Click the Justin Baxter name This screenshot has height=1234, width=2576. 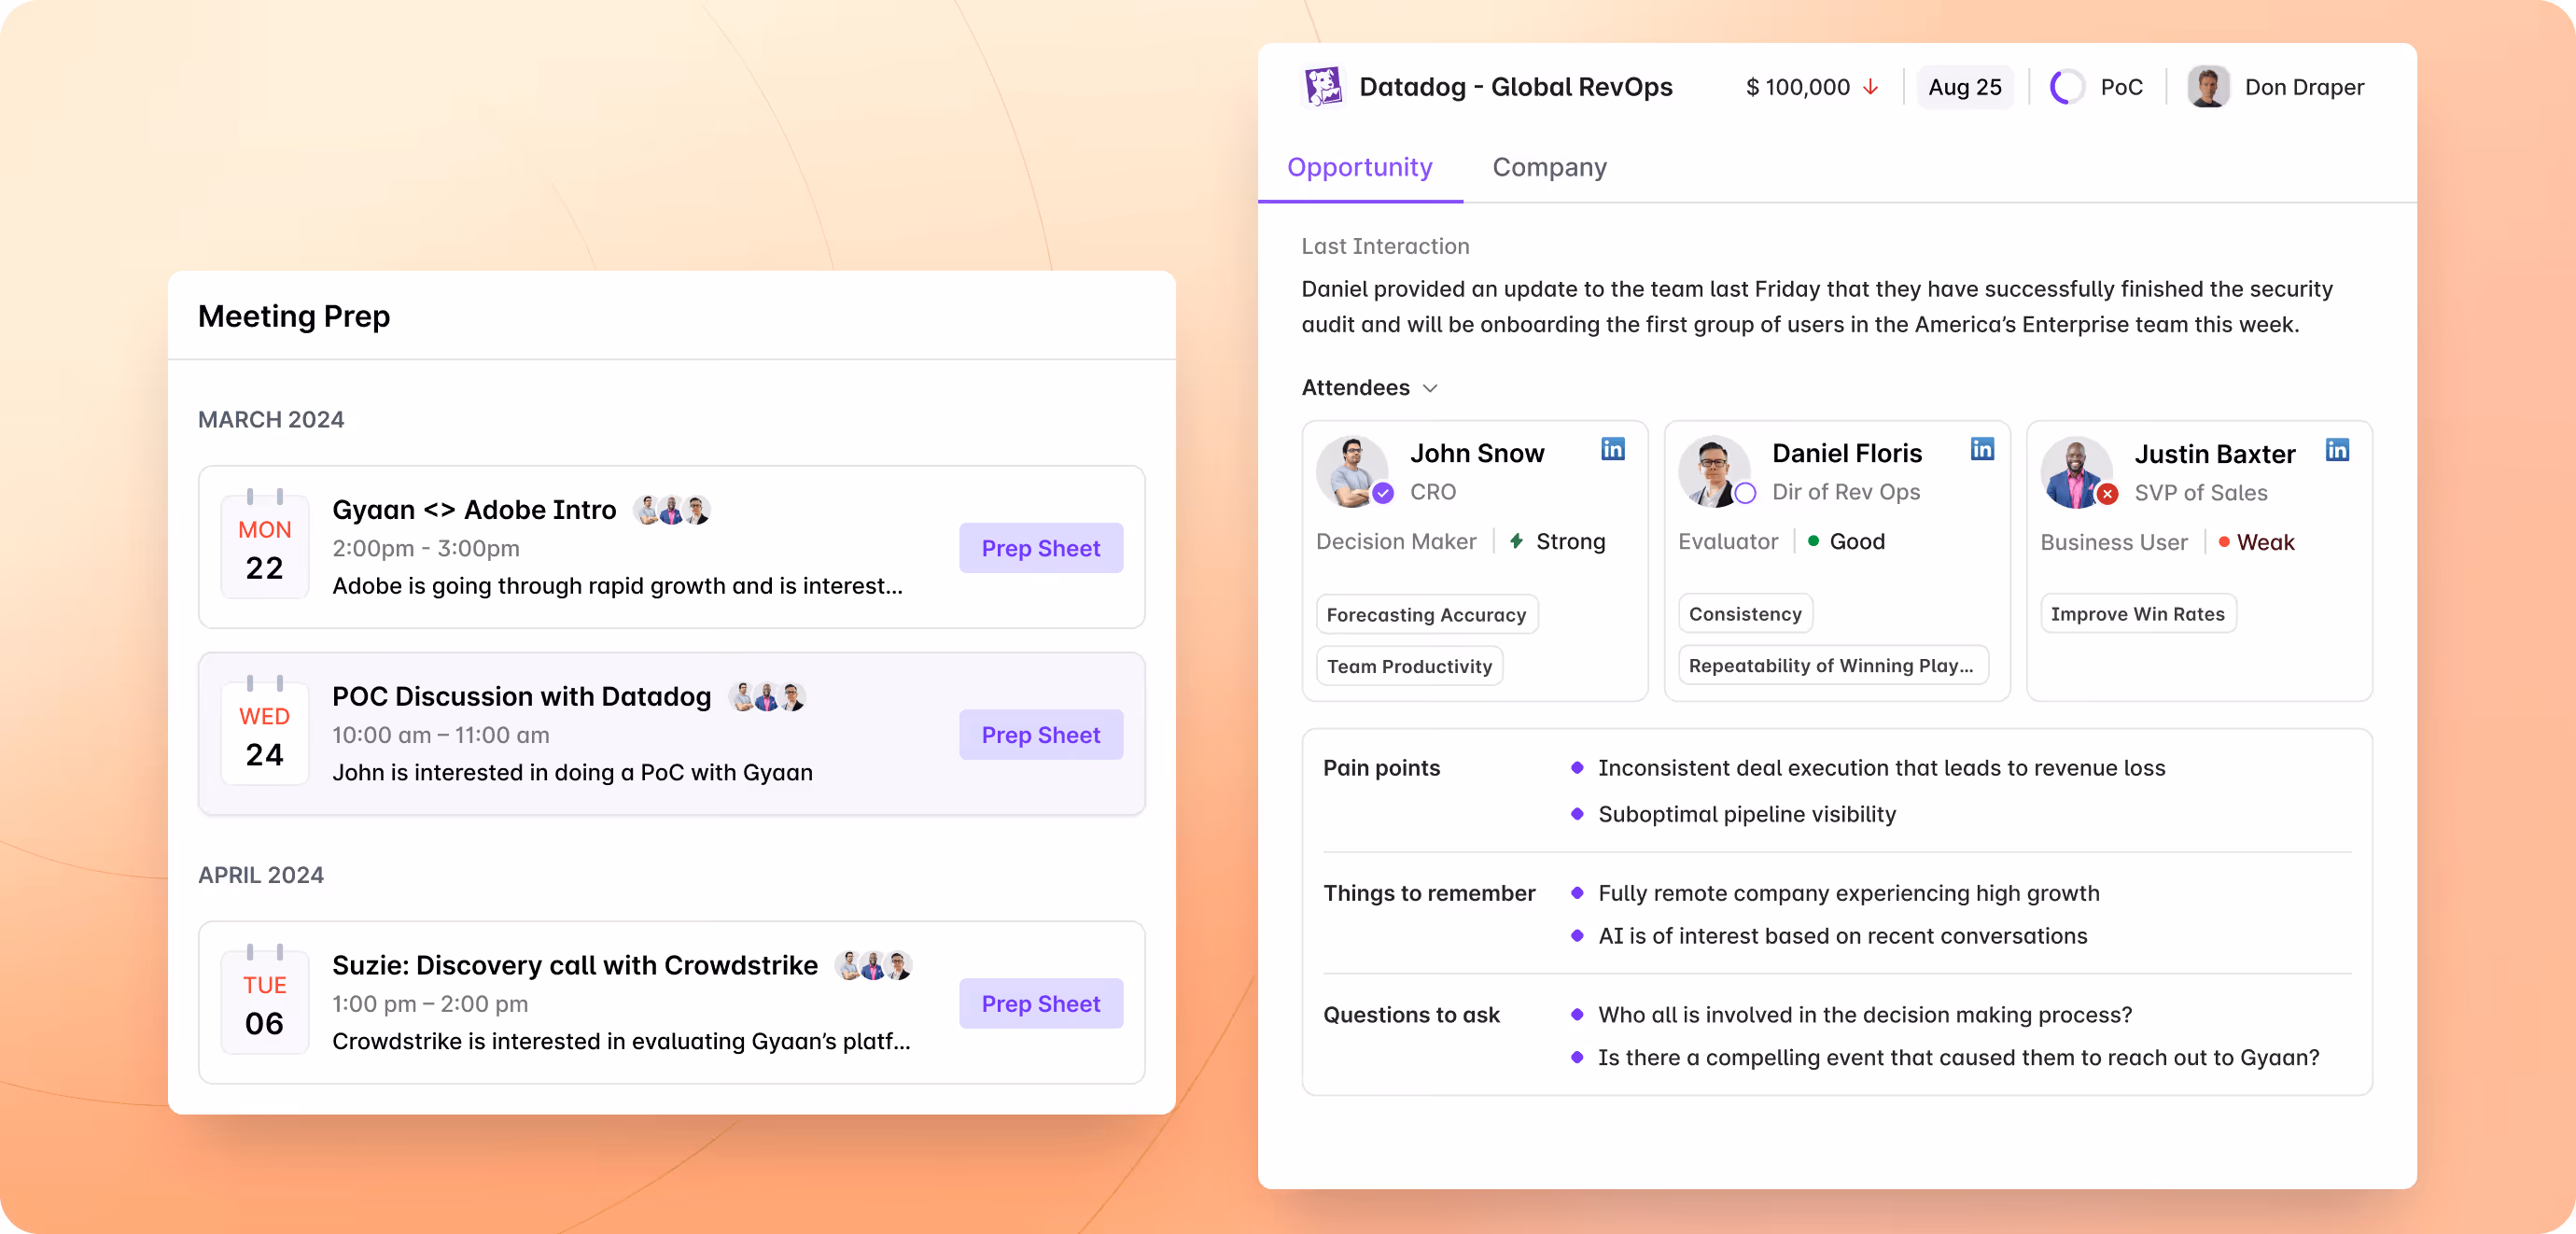(x=2214, y=454)
